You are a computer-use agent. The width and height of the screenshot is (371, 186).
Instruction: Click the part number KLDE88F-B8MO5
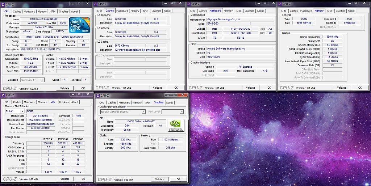coord(41,128)
